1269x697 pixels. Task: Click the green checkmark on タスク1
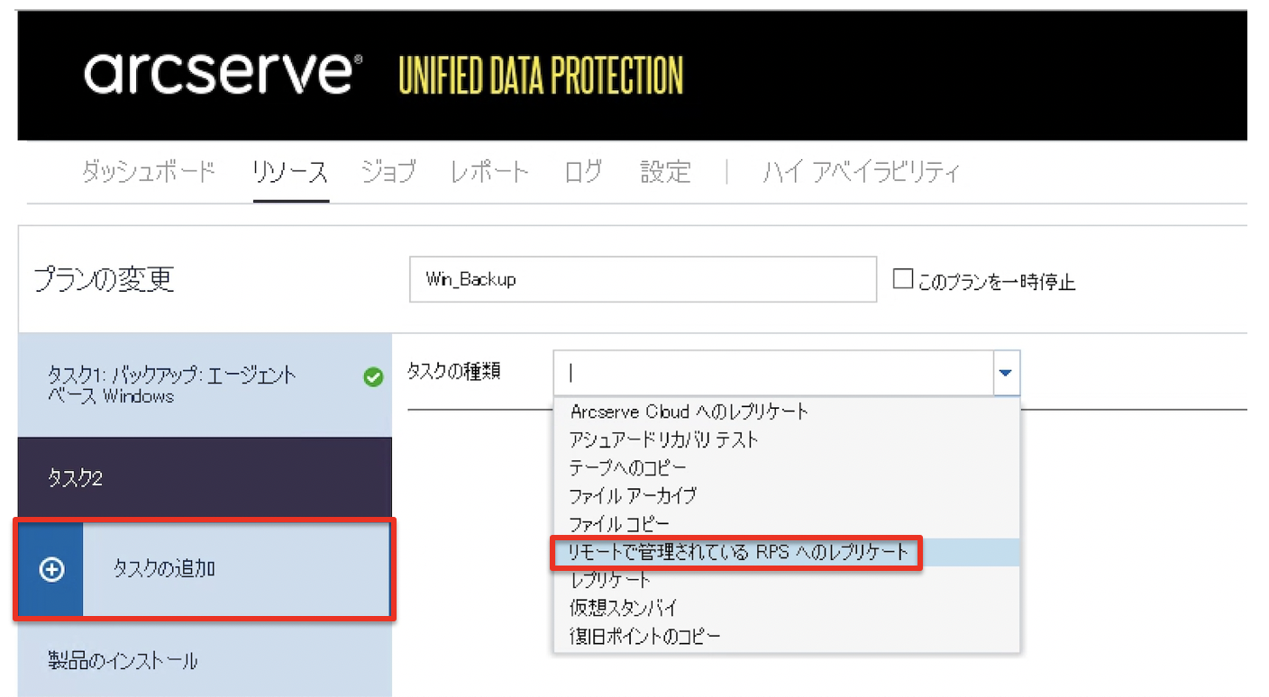373,378
